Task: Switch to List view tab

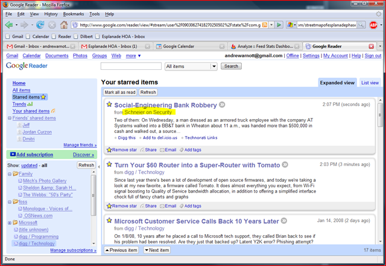Action: click(370, 83)
